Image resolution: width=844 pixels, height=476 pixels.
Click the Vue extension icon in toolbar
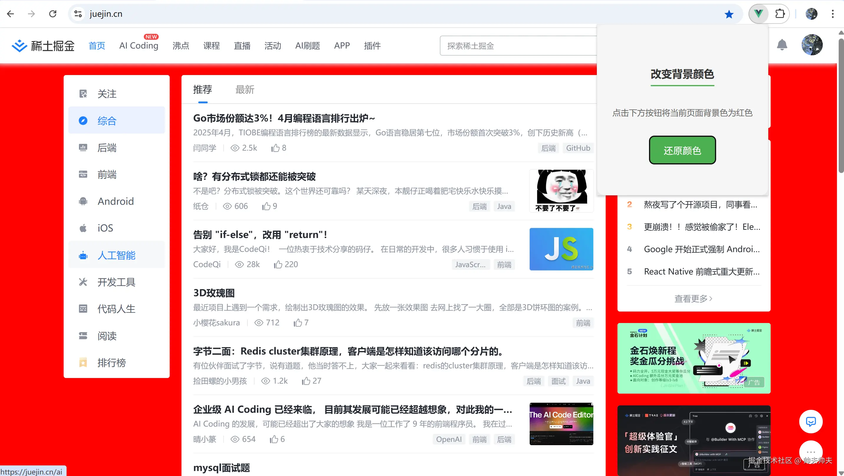point(758,14)
